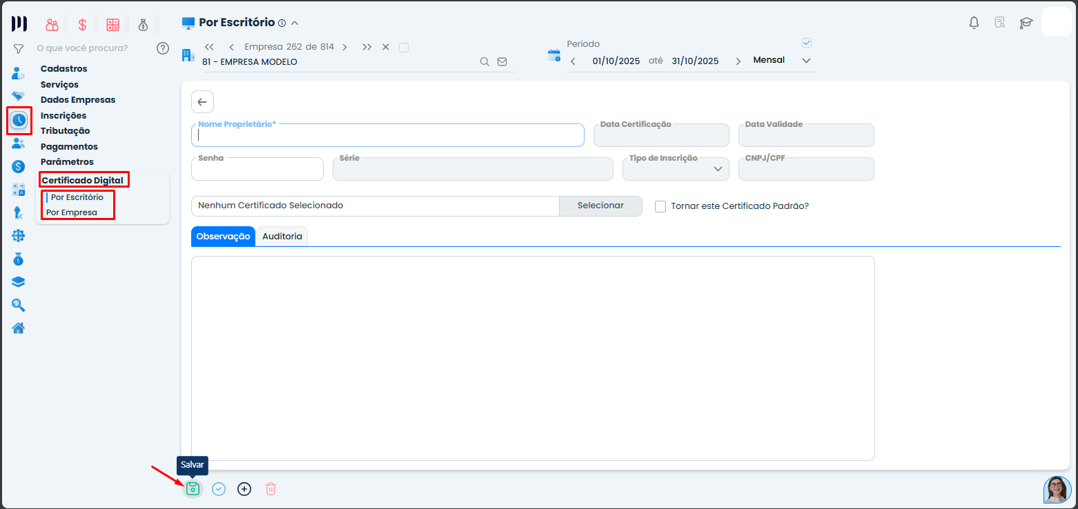
Task: Click the blue checkmark circle icon
Action: coord(219,489)
